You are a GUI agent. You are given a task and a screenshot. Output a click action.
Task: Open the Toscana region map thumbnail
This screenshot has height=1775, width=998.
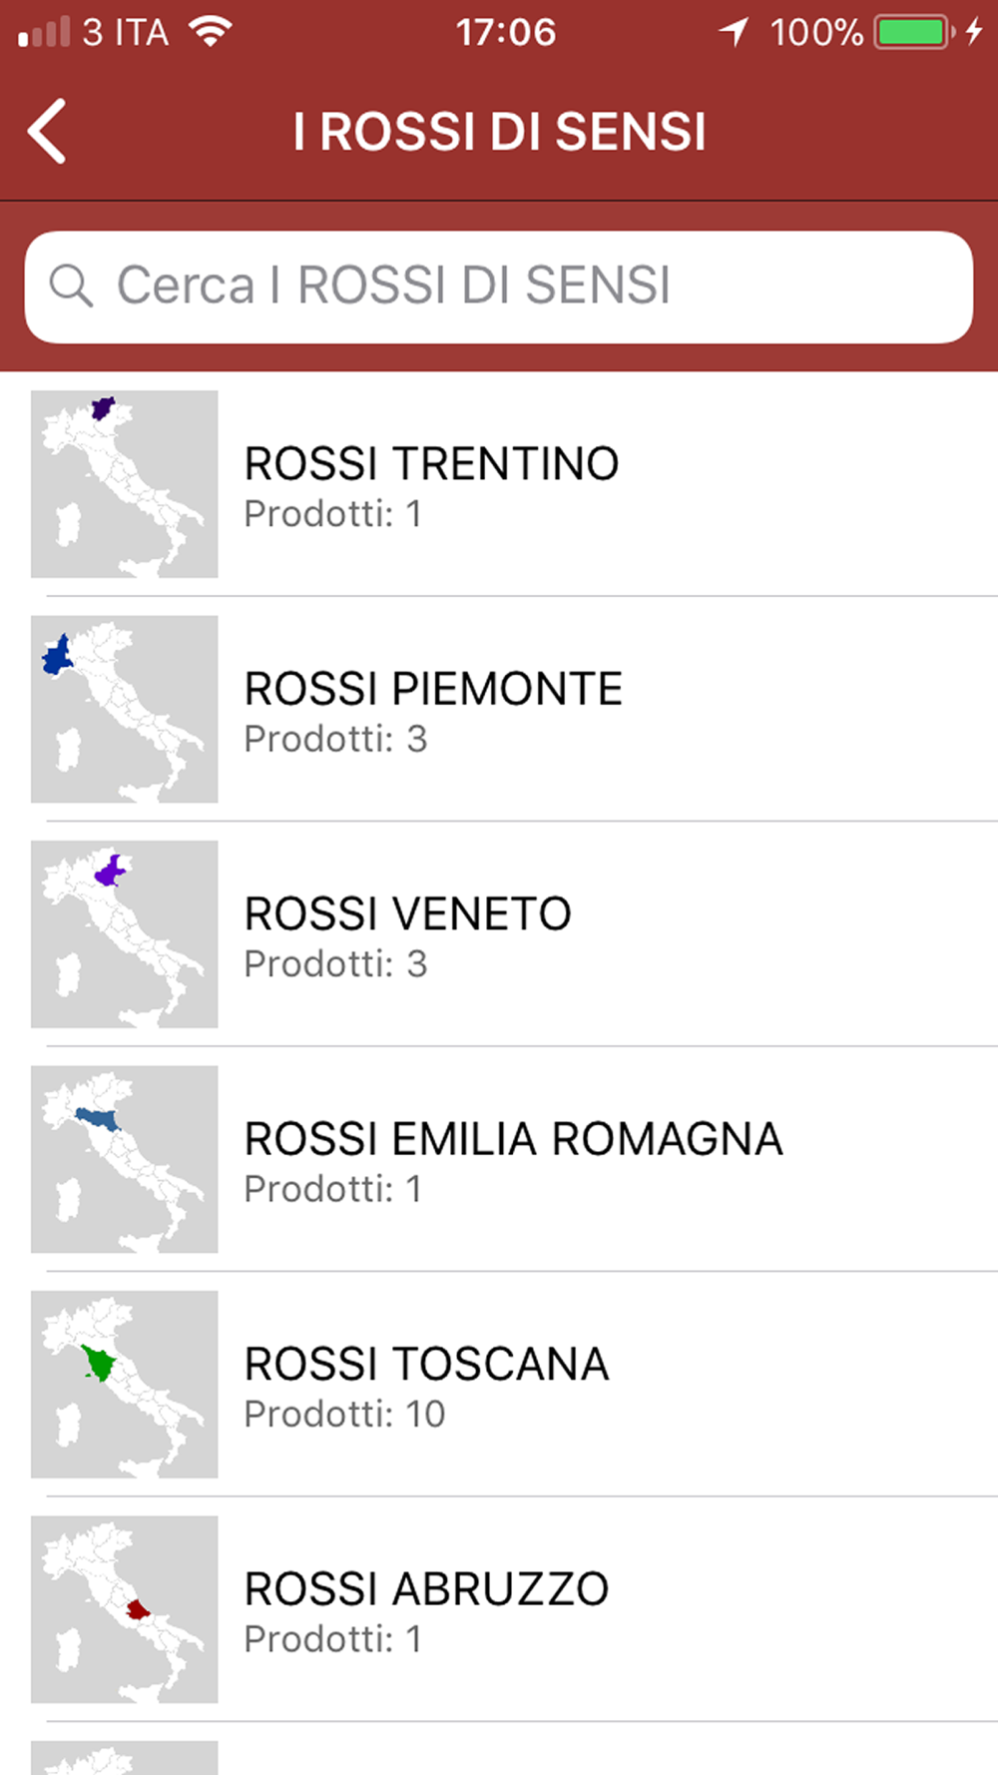tap(125, 1385)
